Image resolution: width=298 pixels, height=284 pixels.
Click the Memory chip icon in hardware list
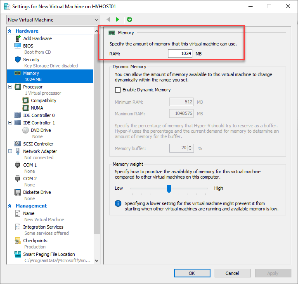(x=17, y=73)
